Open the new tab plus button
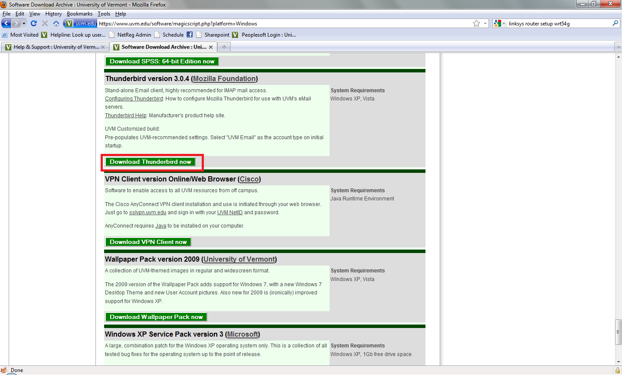The height and width of the screenshot is (375, 622). (224, 47)
